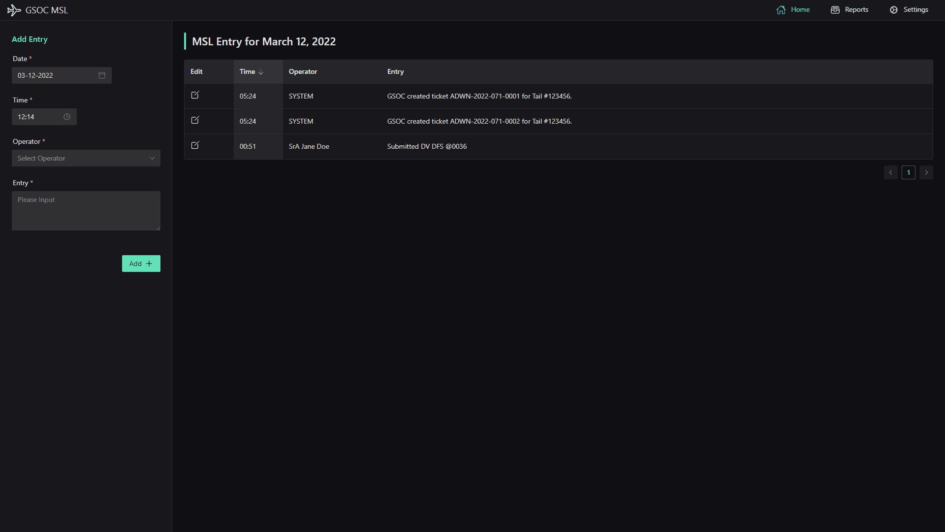The width and height of the screenshot is (945, 532).
Task: Navigate to the Home section
Action: coord(799,9)
